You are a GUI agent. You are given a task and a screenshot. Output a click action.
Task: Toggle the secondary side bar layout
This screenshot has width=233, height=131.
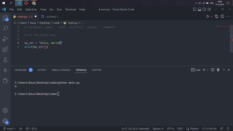[204, 9]
